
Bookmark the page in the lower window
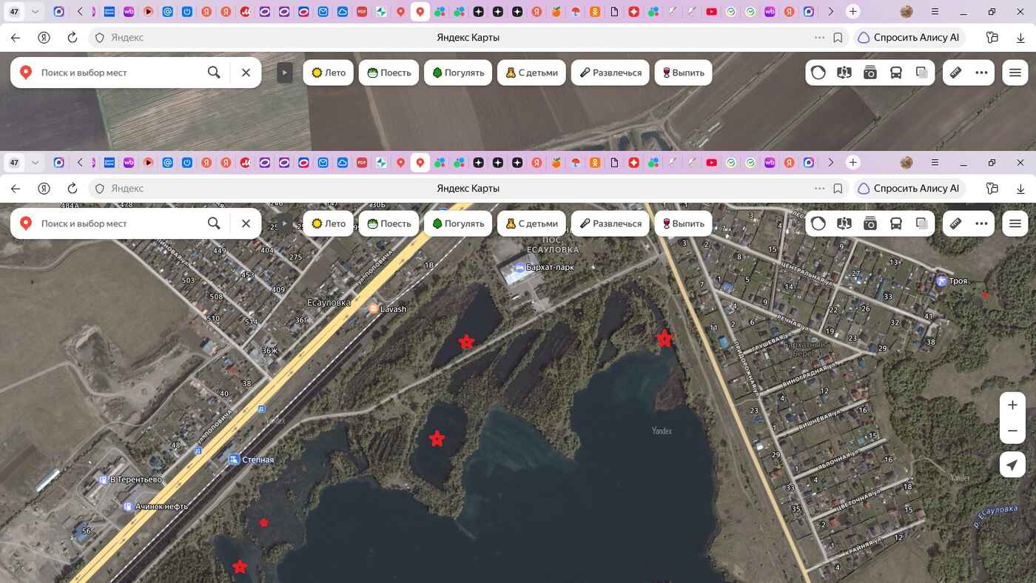pos(838,189)
